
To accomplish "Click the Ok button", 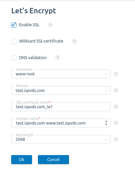I will (x=21, y=159).
